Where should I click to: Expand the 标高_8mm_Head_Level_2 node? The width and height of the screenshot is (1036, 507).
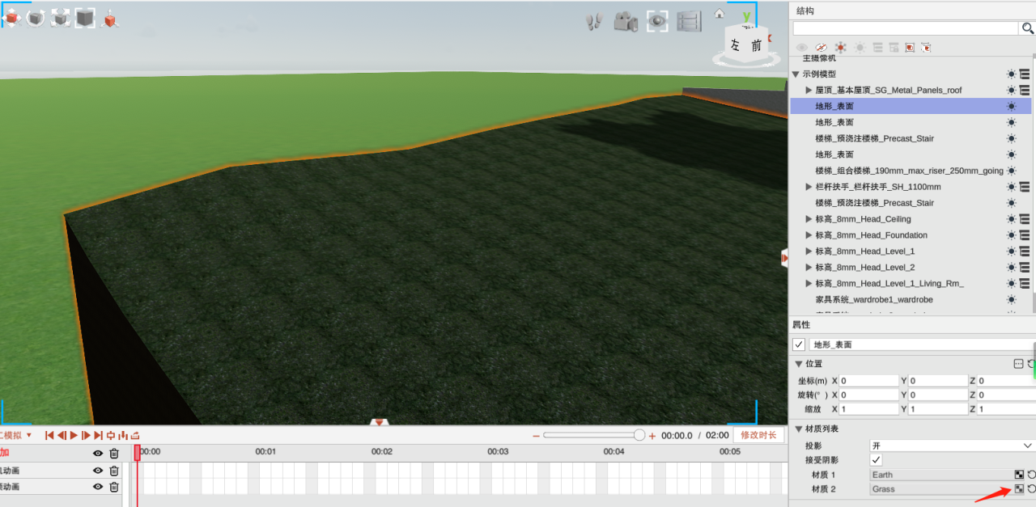coord(809,268)
